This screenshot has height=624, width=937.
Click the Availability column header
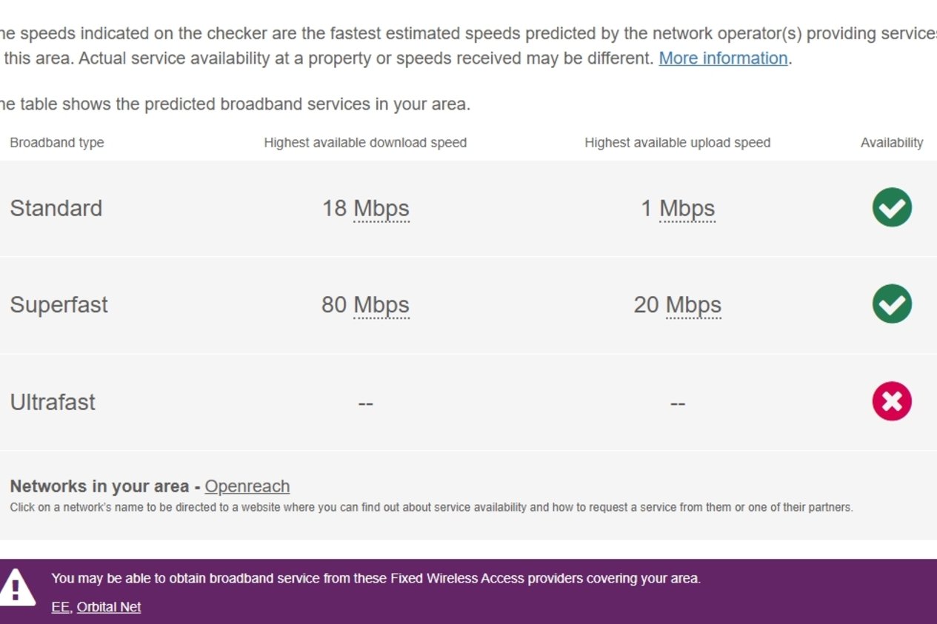click(x=892, y=143)
